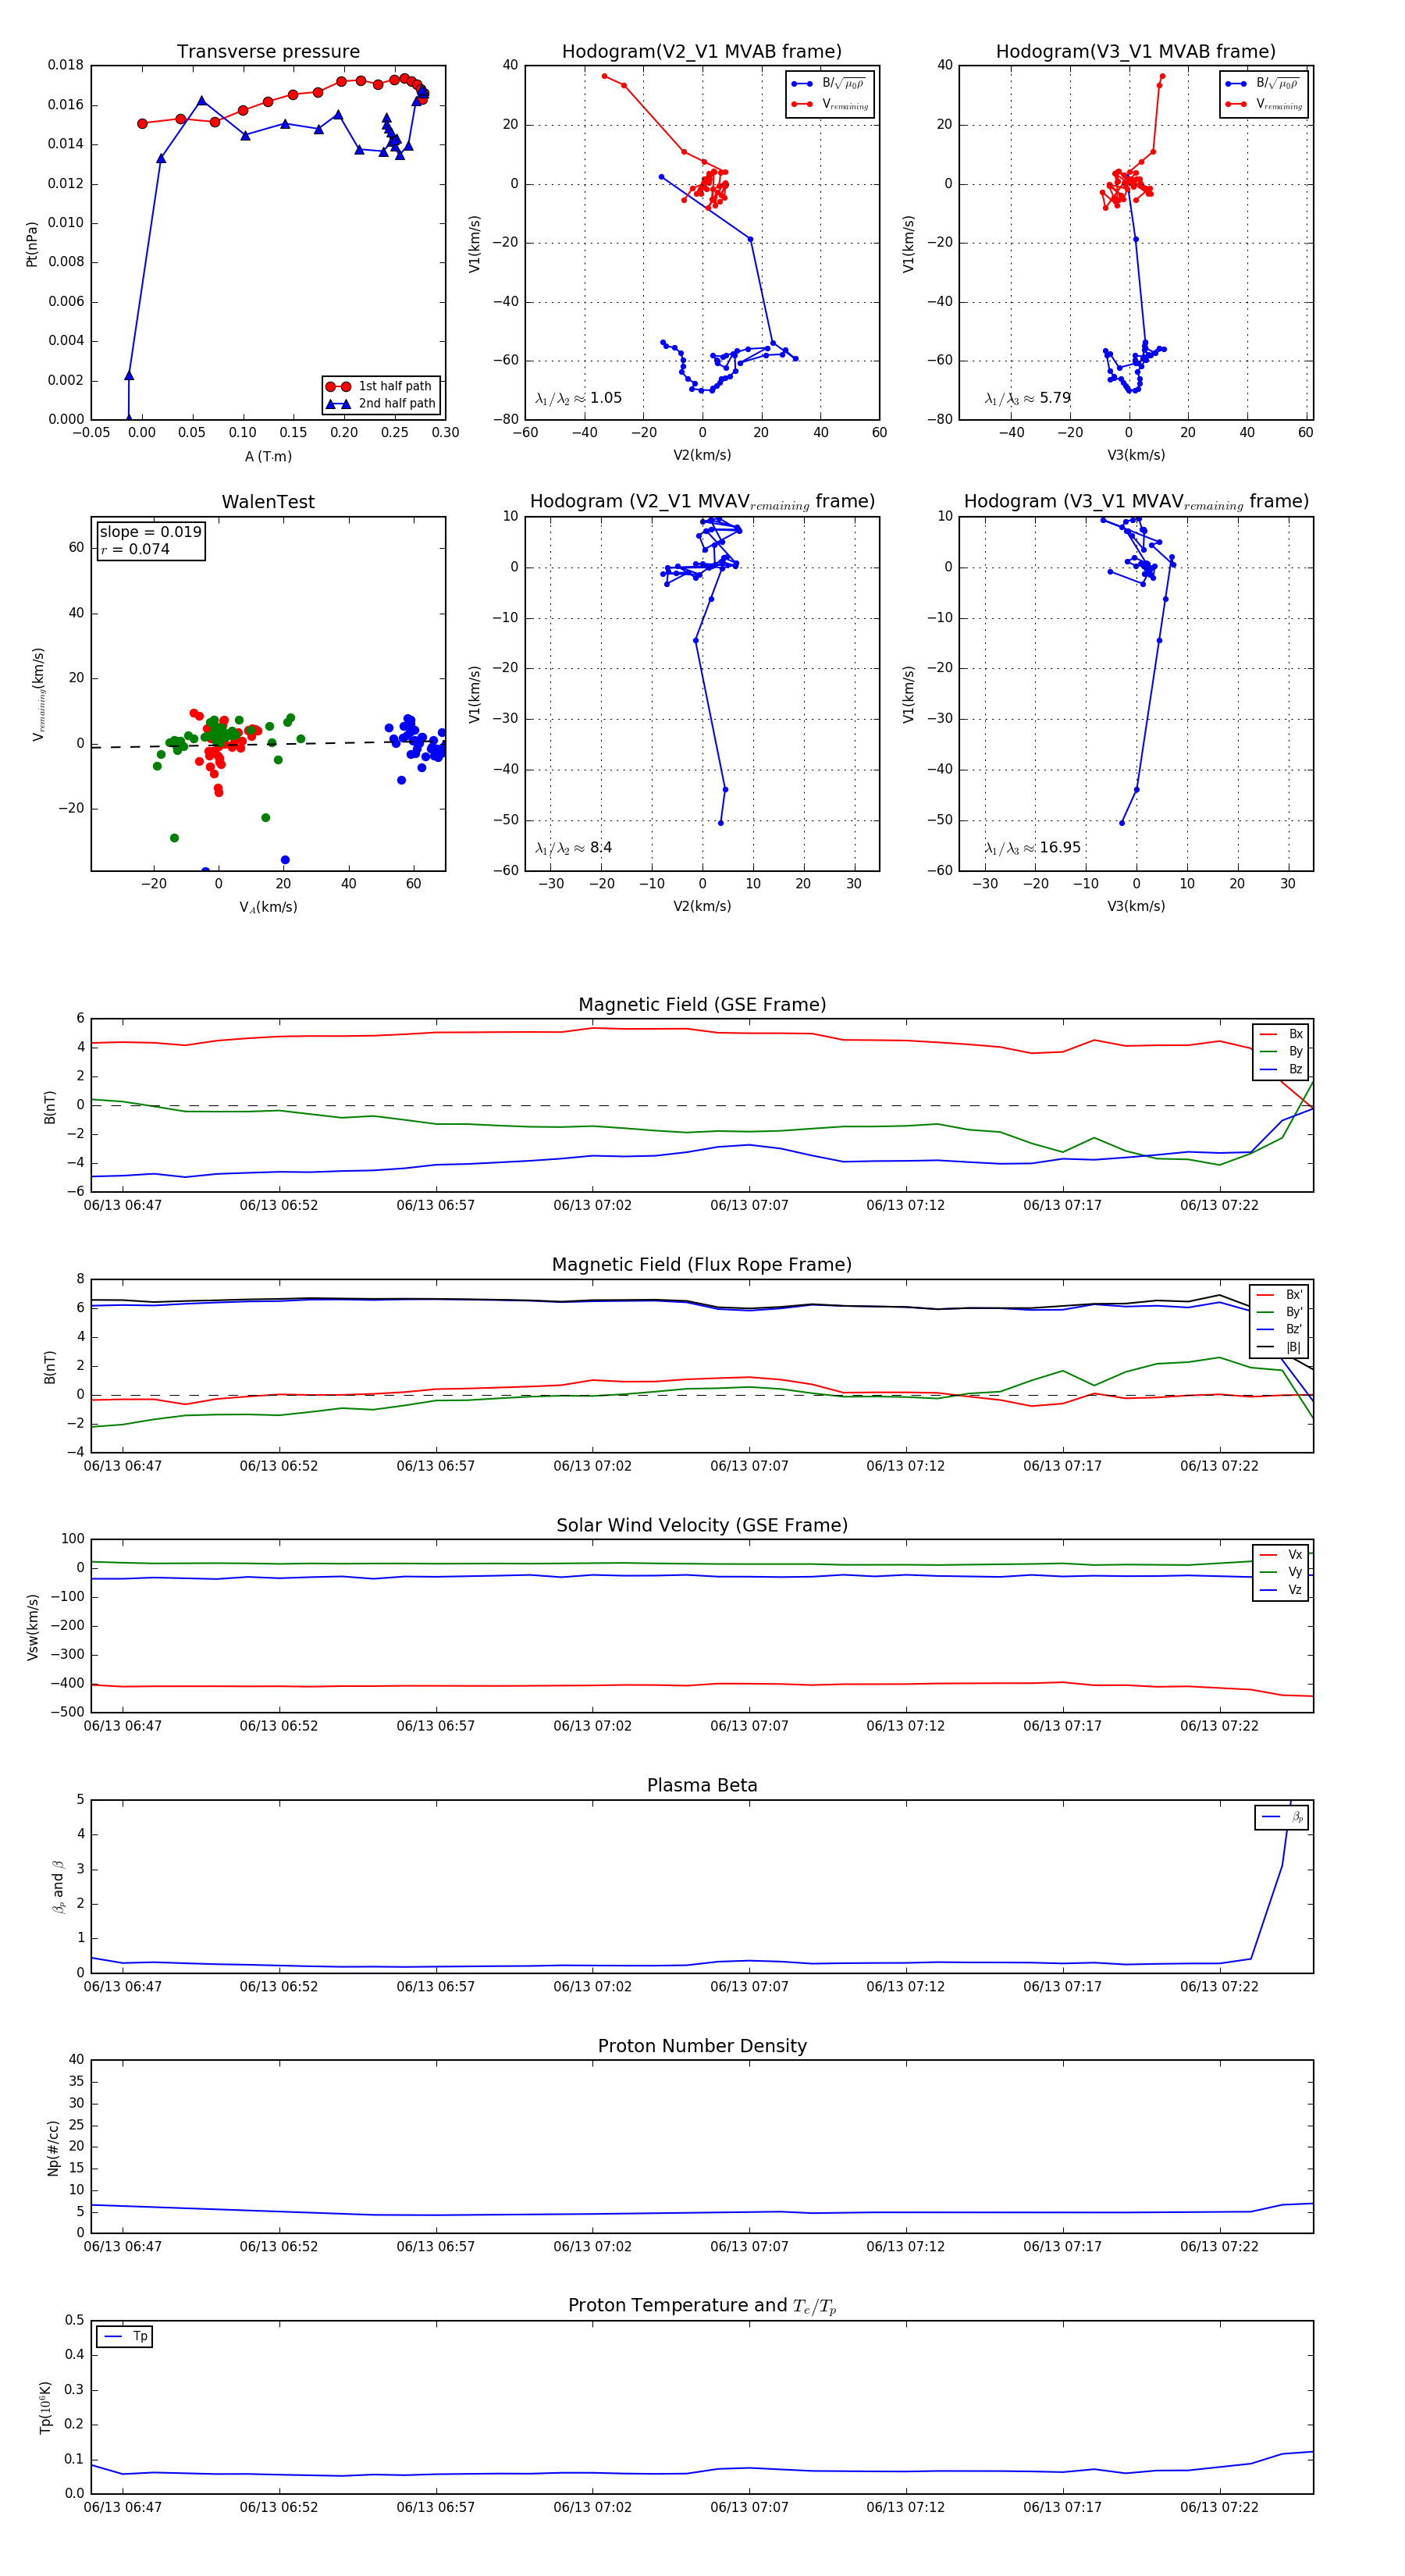Screen dimensions: 1405x2576
Task: Click the '06/13 07:22' tick in the Proton Temperature plot
Action: [x=1219, y=2507]
